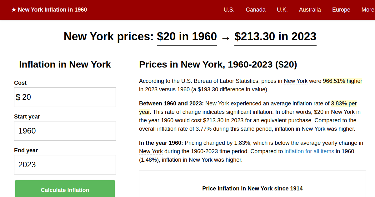Click "New York" link in the first paragraph
The image size is (375, 197).
click(x=295, y=81)
